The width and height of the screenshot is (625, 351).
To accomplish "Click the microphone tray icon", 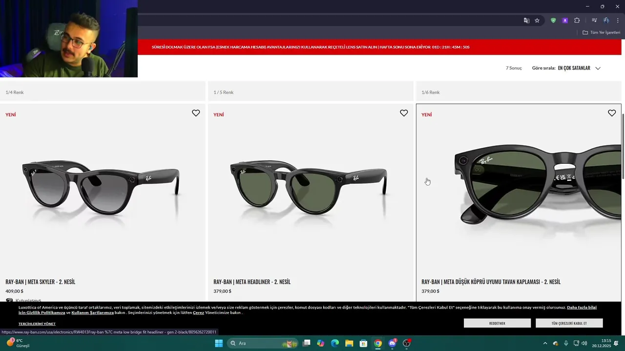I will pos(566,343).
